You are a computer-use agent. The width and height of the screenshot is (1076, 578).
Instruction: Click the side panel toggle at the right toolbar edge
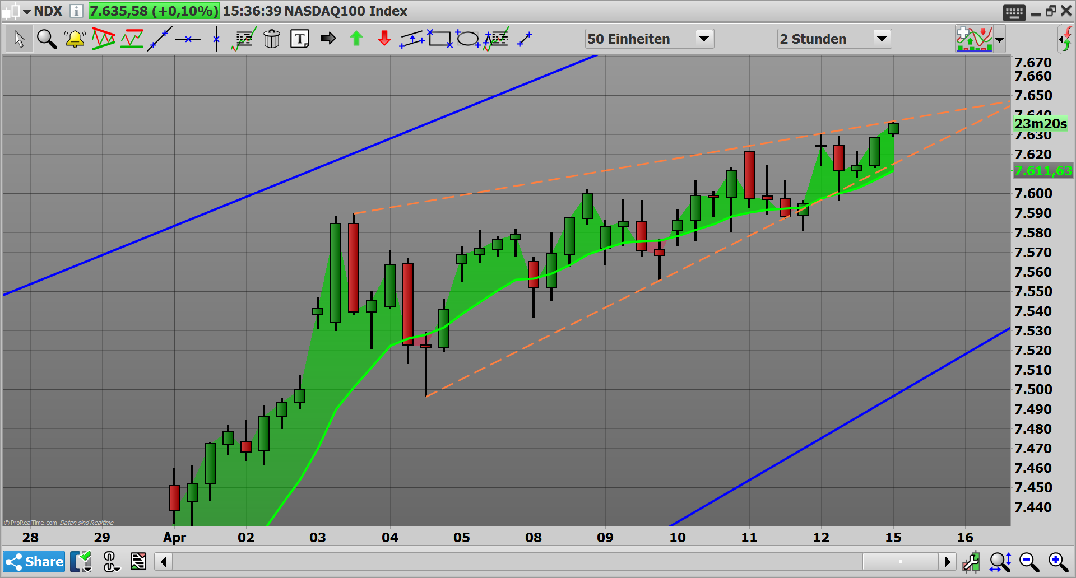pyautogui.click(x=1065, y=39)
